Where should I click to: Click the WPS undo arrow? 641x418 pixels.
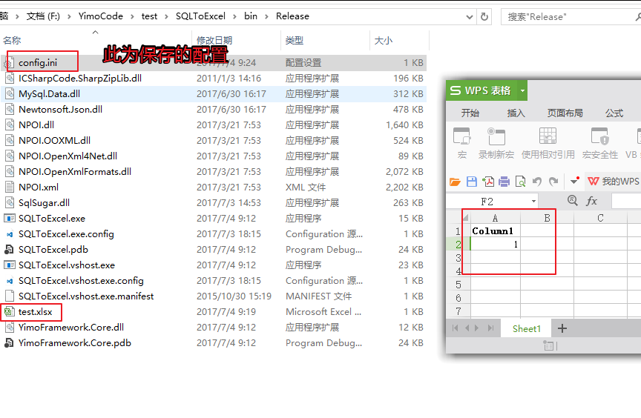[536, 182]
